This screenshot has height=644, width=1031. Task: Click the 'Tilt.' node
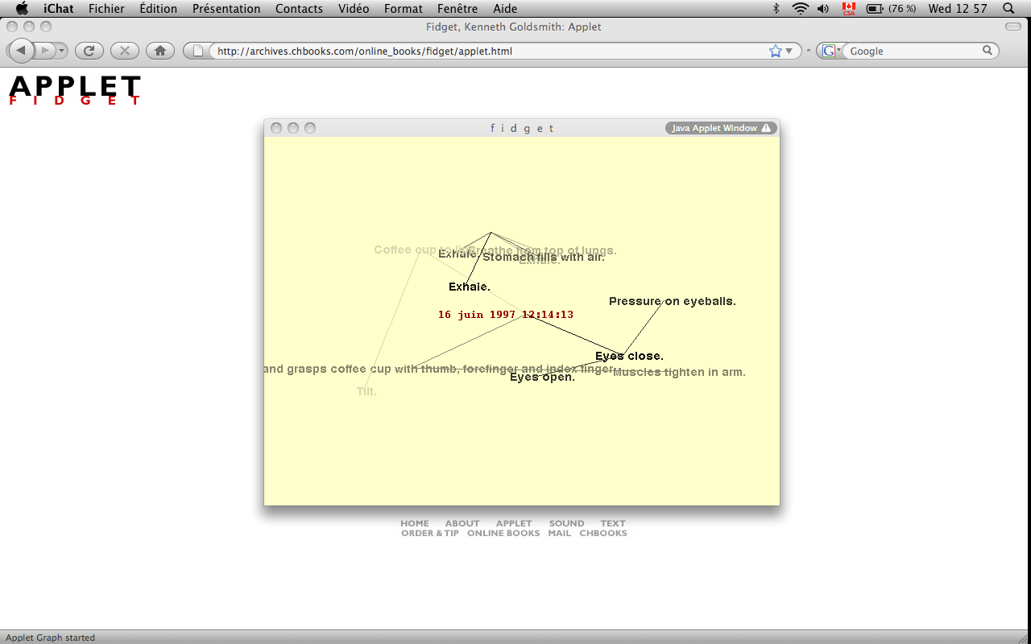(x=366, y=391)
